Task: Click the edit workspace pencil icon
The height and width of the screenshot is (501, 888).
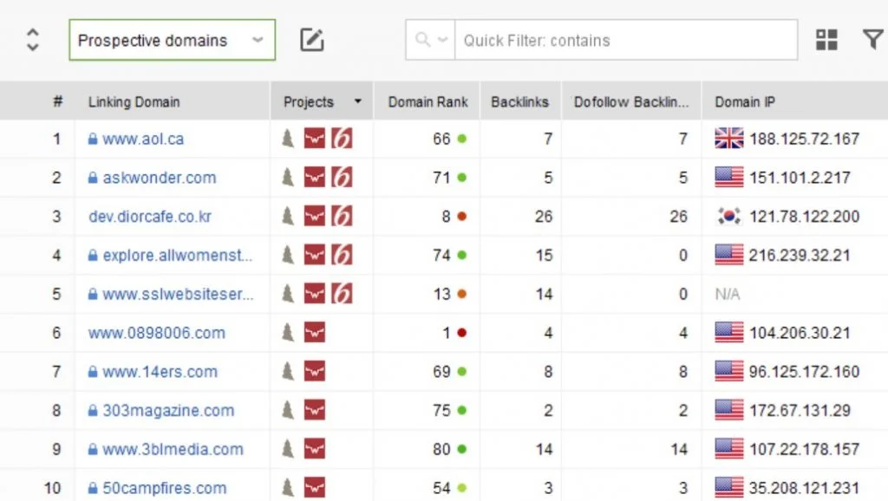Action: [311, 40]
